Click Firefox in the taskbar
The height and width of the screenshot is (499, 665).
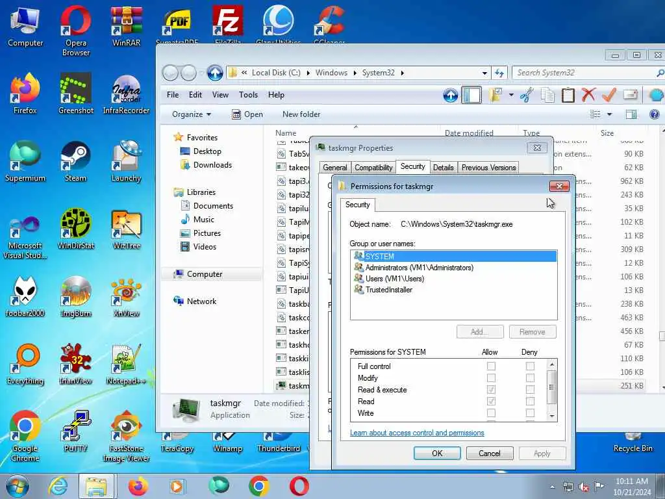tap(138, 486)
